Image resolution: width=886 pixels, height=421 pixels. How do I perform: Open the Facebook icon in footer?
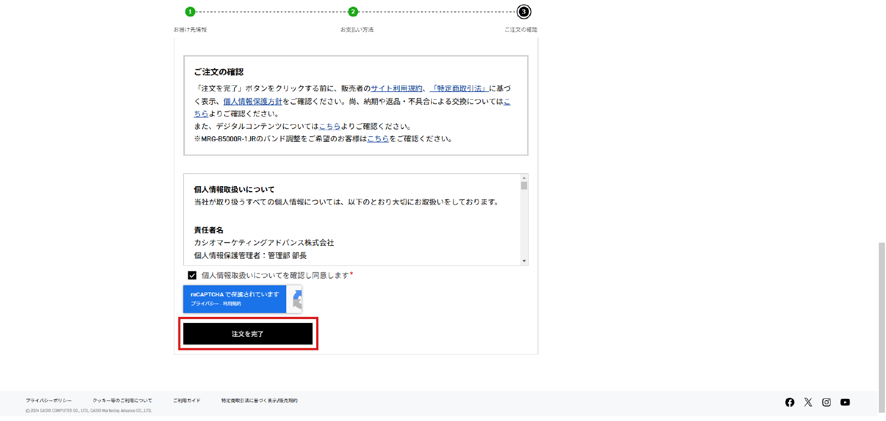point(790,402)
